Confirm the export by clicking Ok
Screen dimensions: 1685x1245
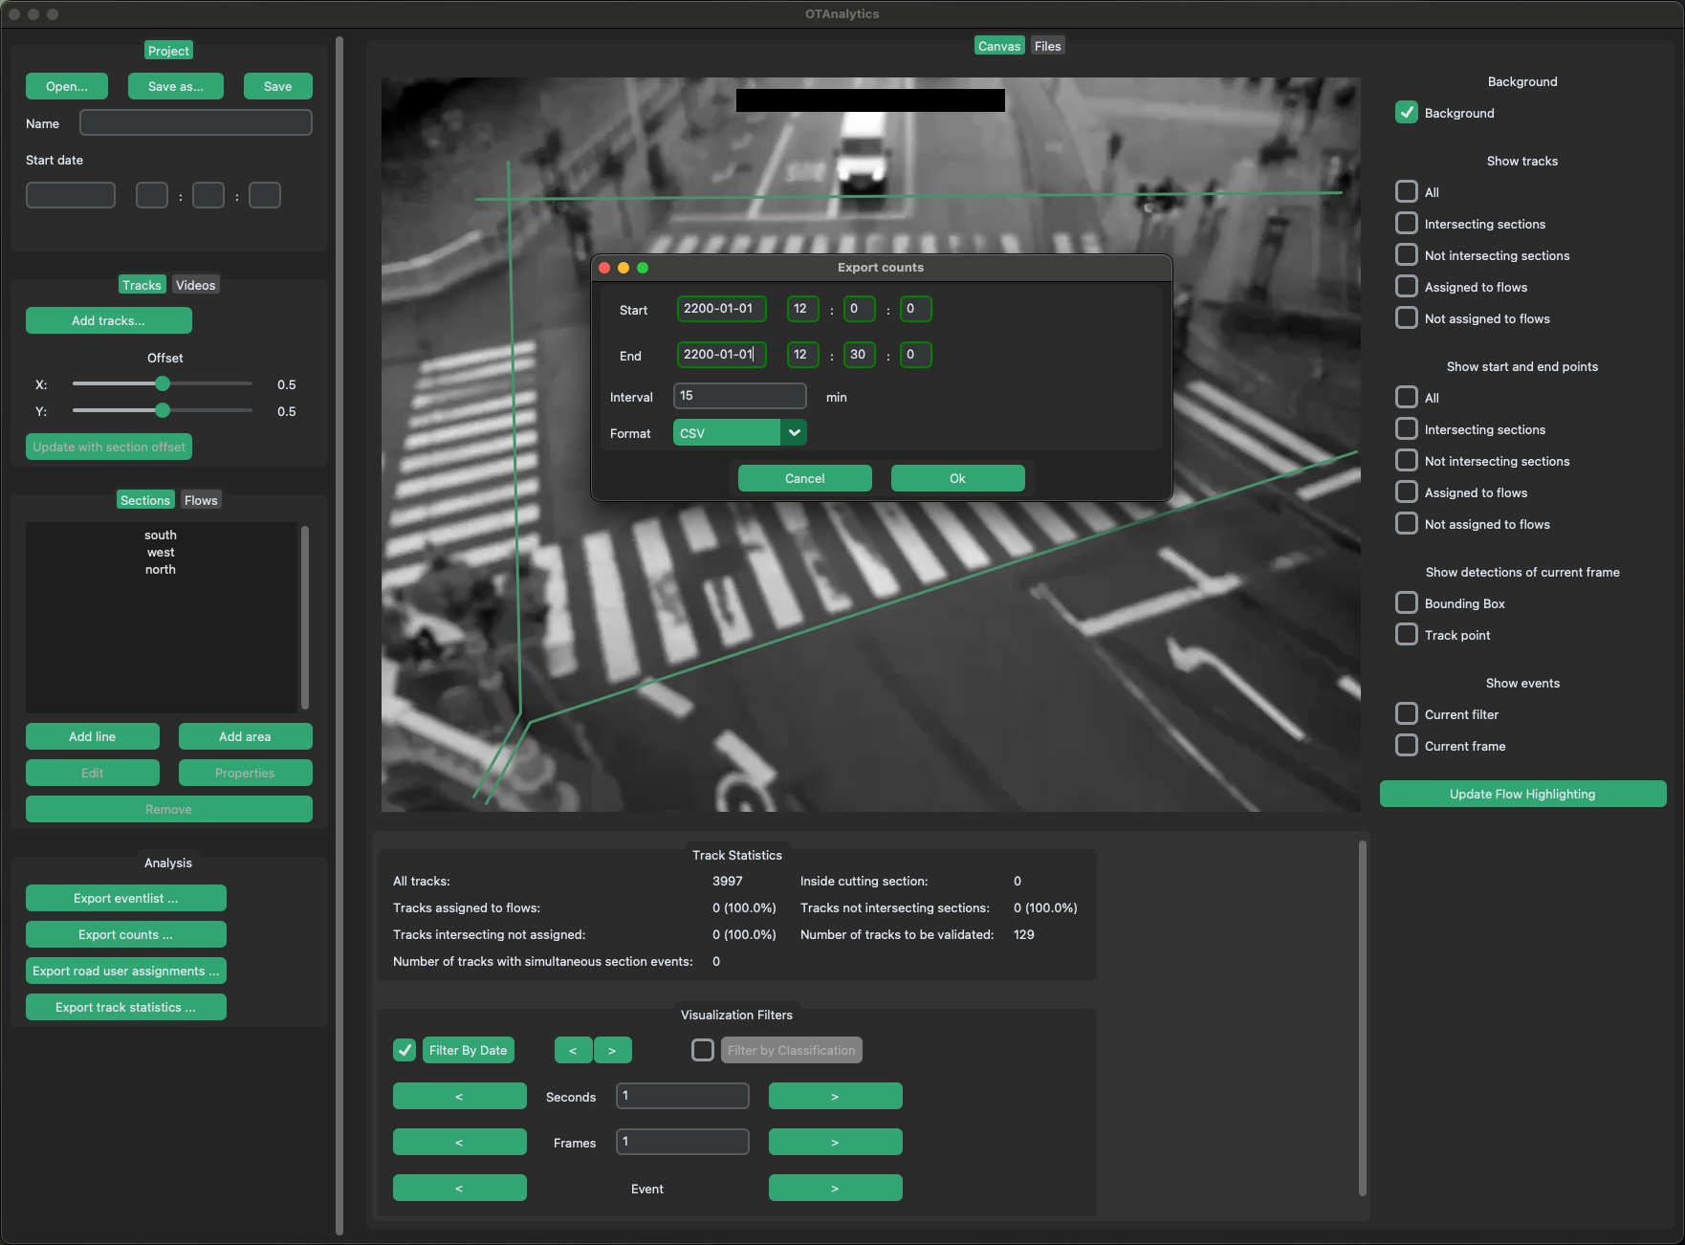(957, 478)
